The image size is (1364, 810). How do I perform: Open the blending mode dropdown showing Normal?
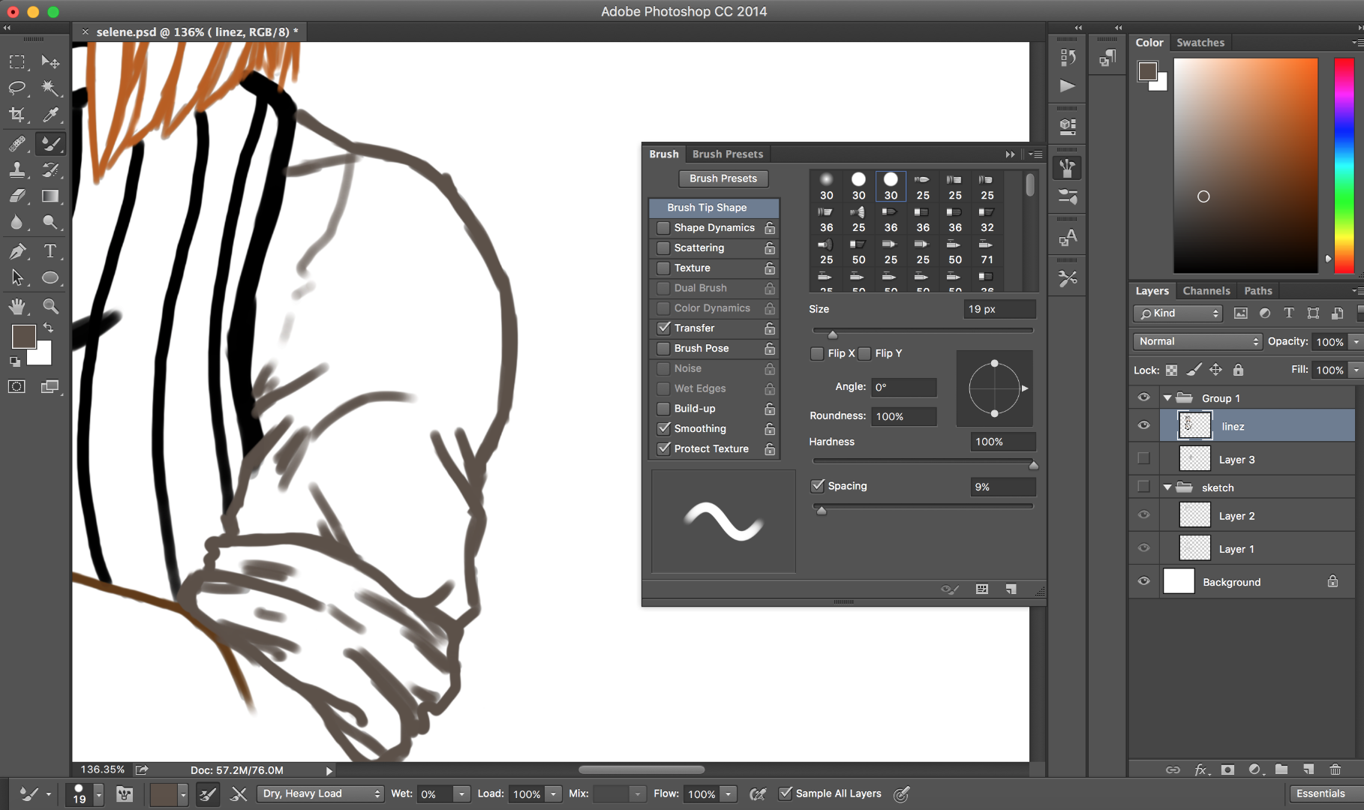point(1196,341)
